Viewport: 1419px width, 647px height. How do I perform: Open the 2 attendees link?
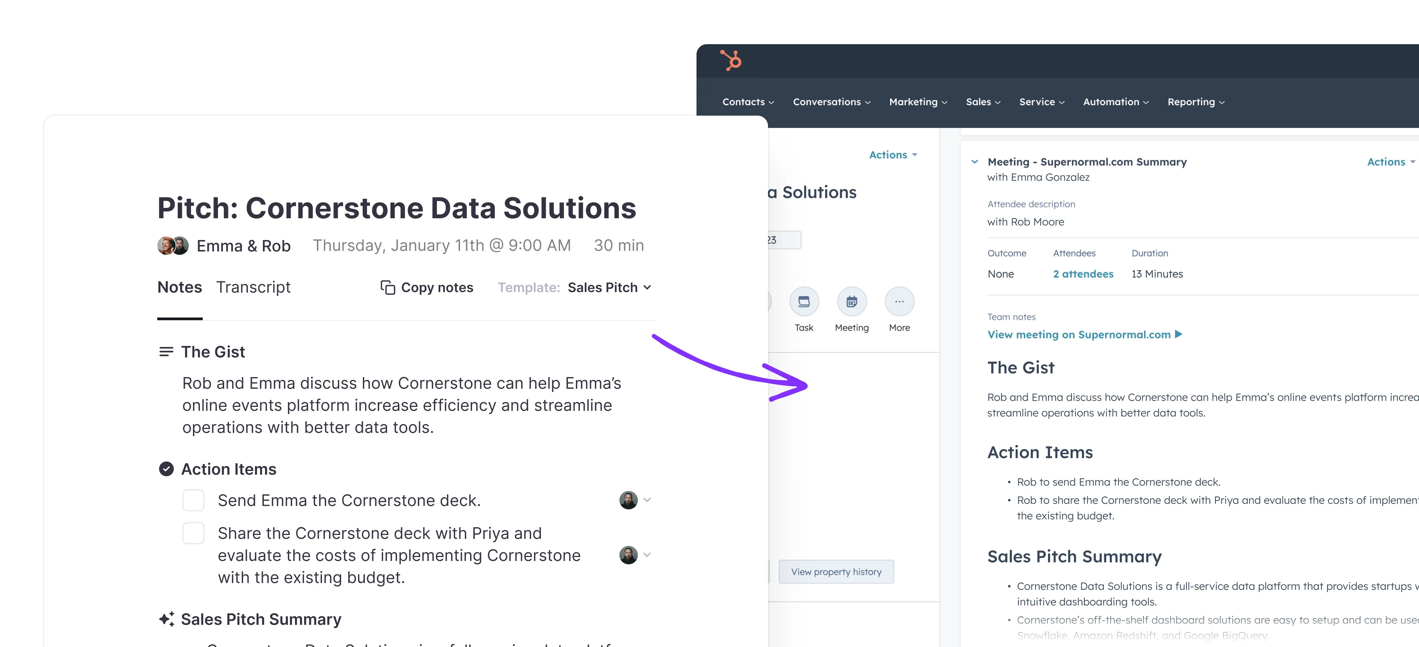pos(1083,274)
